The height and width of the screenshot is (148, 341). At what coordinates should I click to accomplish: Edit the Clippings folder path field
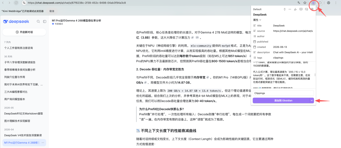(x=283, y=93)
